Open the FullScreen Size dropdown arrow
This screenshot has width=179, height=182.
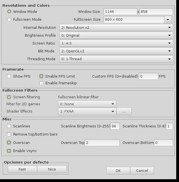(x=168, y=20)
